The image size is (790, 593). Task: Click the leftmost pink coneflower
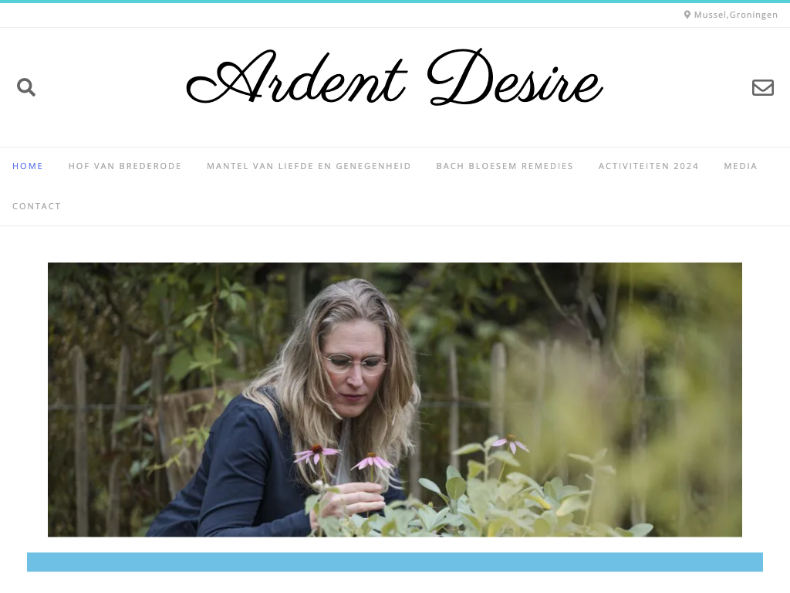point(316,452)
